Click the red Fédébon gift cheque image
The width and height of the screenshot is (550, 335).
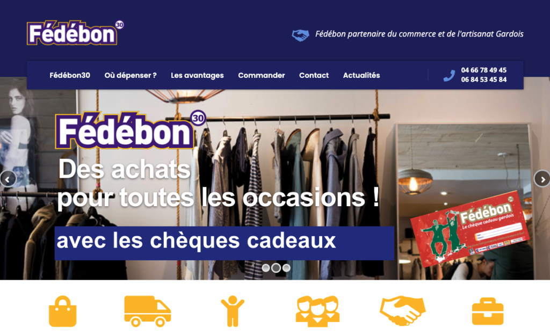[x=469, y=228]
